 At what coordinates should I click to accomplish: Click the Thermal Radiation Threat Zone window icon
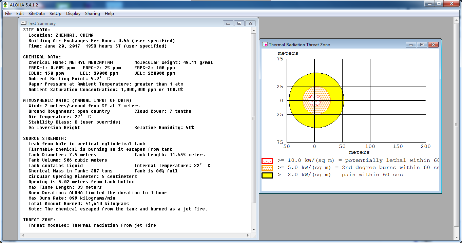click(x=265, y=44)
